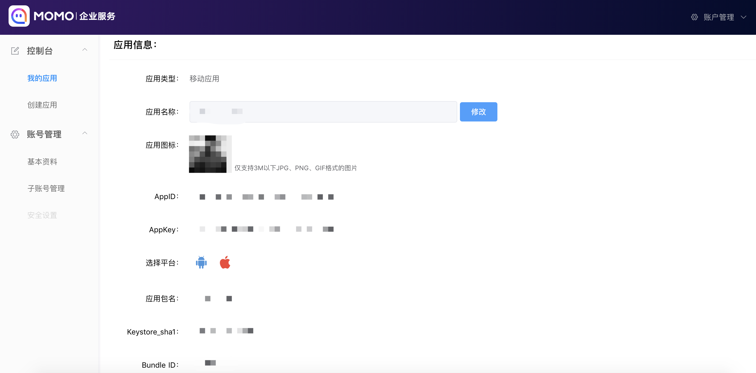Image resolution: width=756 pixels, height=373 pixels.
Task: Click the blurred AppID value
Action: pyautogui.click(x=266, y=197)
